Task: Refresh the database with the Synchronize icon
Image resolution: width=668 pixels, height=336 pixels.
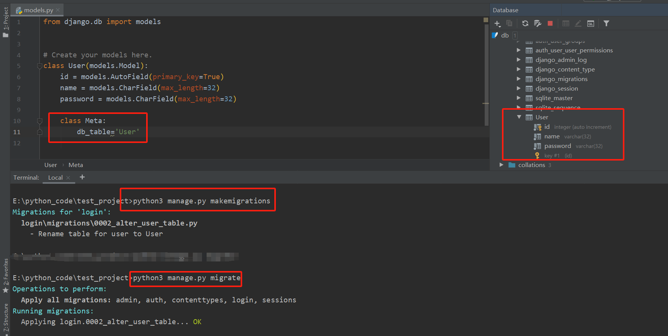Action: tap(525, 24)
